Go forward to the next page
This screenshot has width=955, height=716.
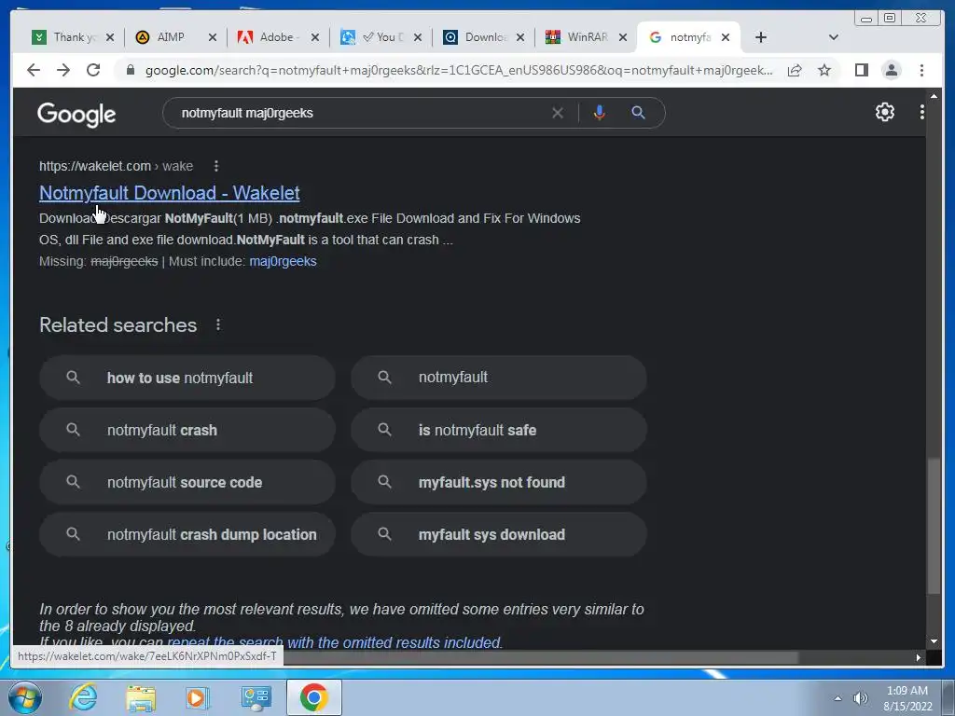[63, 70]
